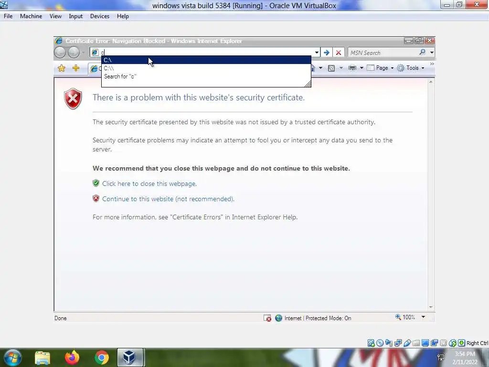Click the VirtualBox recording indicator icon
This screenshot has height=367, width=489.
(434, 343)
